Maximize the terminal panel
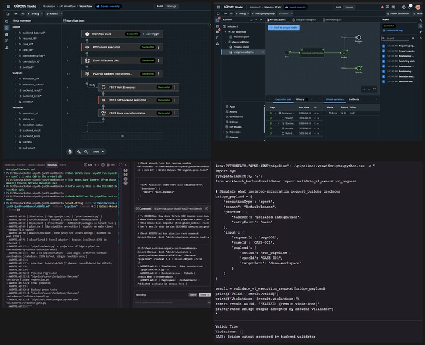Screen dimensions: 425x345 [x=120, y=165]
